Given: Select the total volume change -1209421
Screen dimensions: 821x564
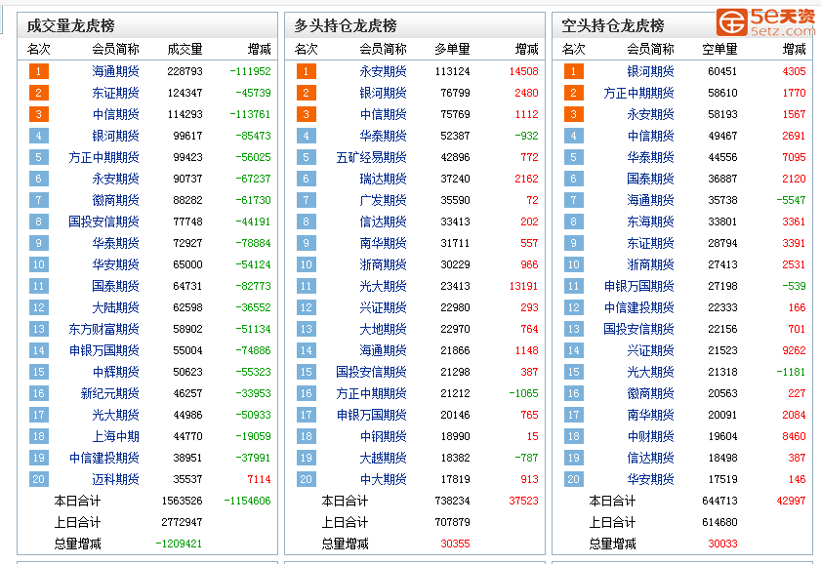Looking at the screenshot, I should (179, 544).
